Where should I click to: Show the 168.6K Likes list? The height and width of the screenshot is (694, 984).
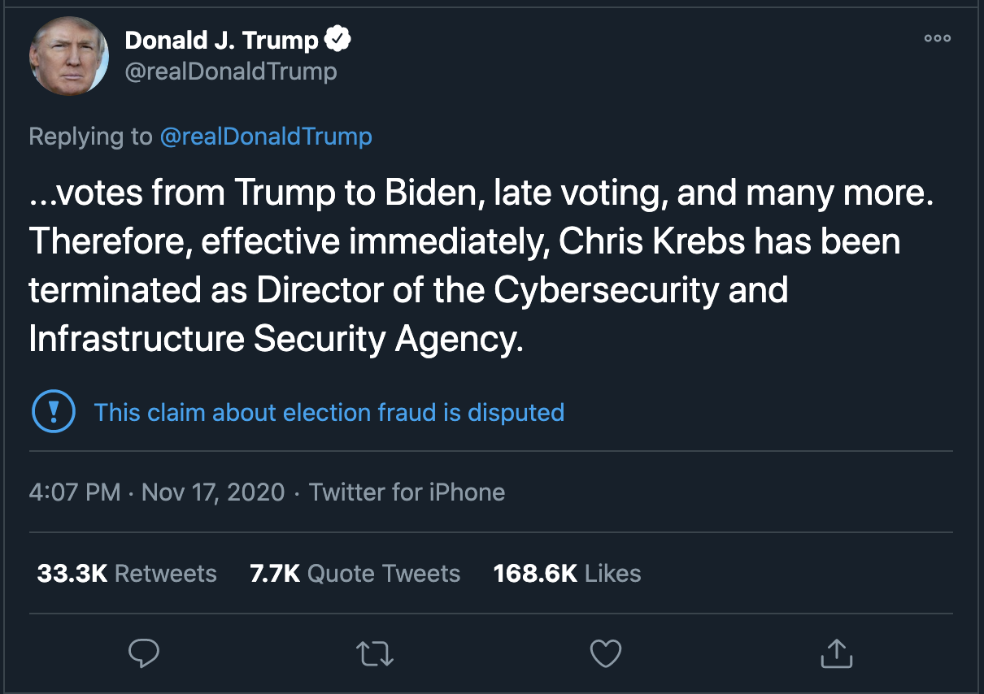[x=567, y=573]
